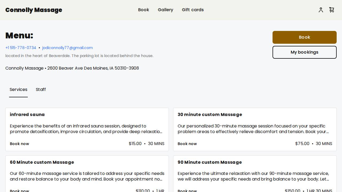Click the 2600 Beaver Ave address line

pos(72,68)
